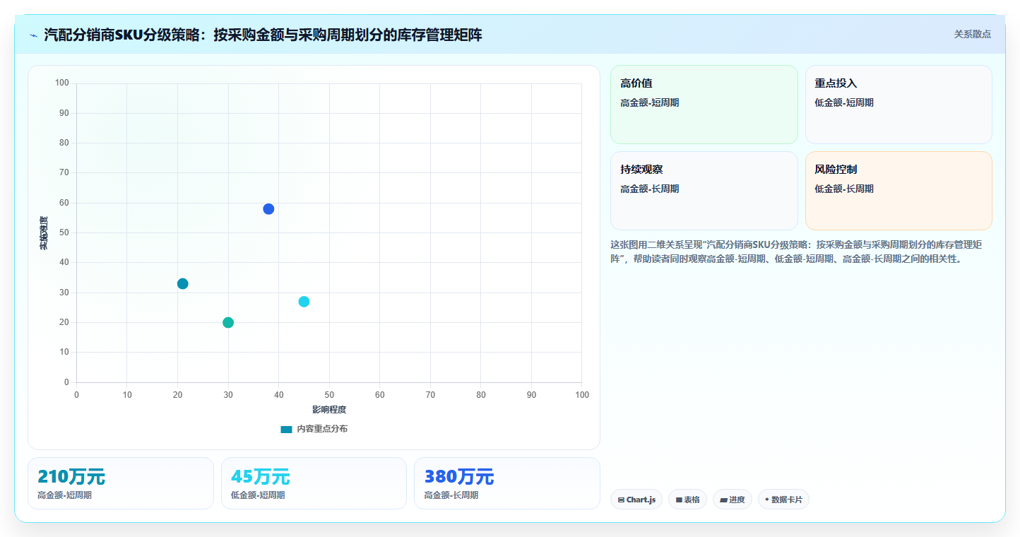The image size is (1020, 537).
Task: Click the Chart.js tag
Action: [x=636, y=500]
